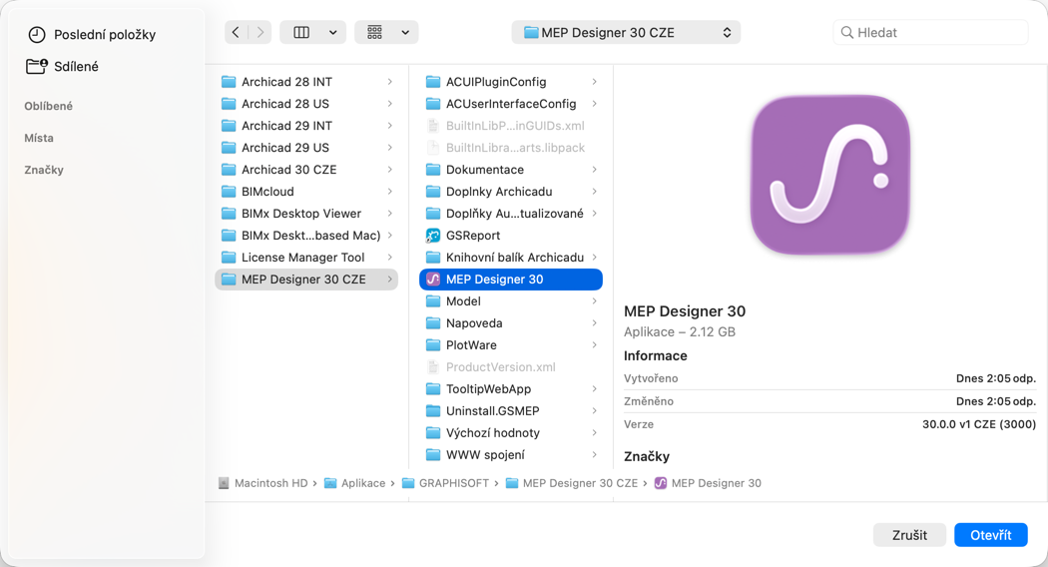
Task: Click the Doplnky Archicadu folder icon
Action: tap(433, 192)
